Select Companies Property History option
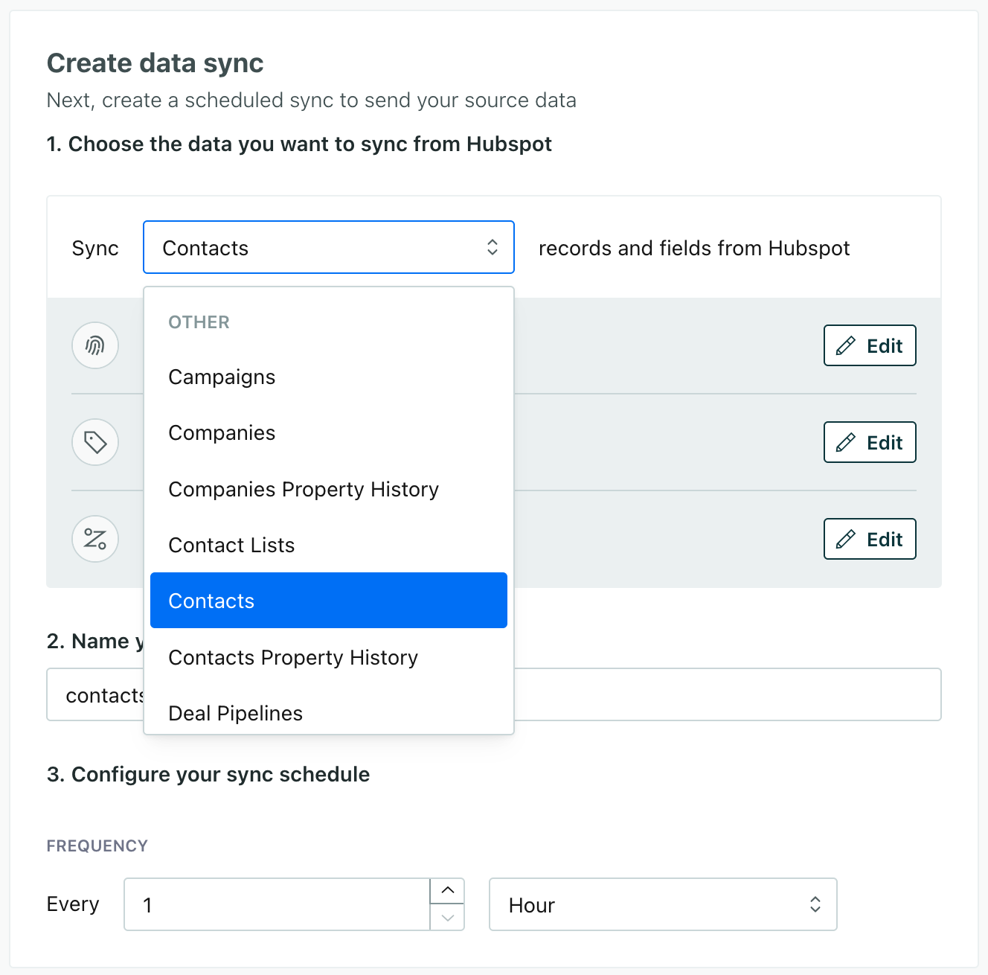The image size is (988, 975). click(x=304, y=489)
